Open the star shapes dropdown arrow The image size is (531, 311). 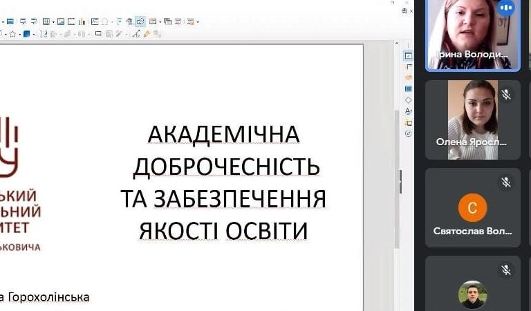point(19,34)
